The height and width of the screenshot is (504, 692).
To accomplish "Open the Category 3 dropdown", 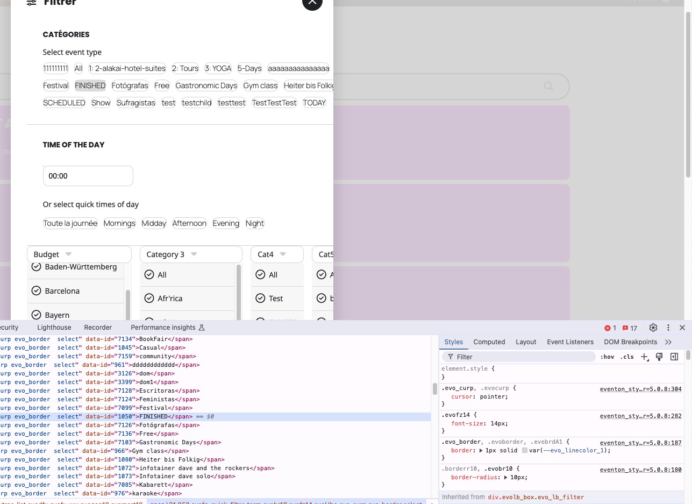I will click(191, 254).
